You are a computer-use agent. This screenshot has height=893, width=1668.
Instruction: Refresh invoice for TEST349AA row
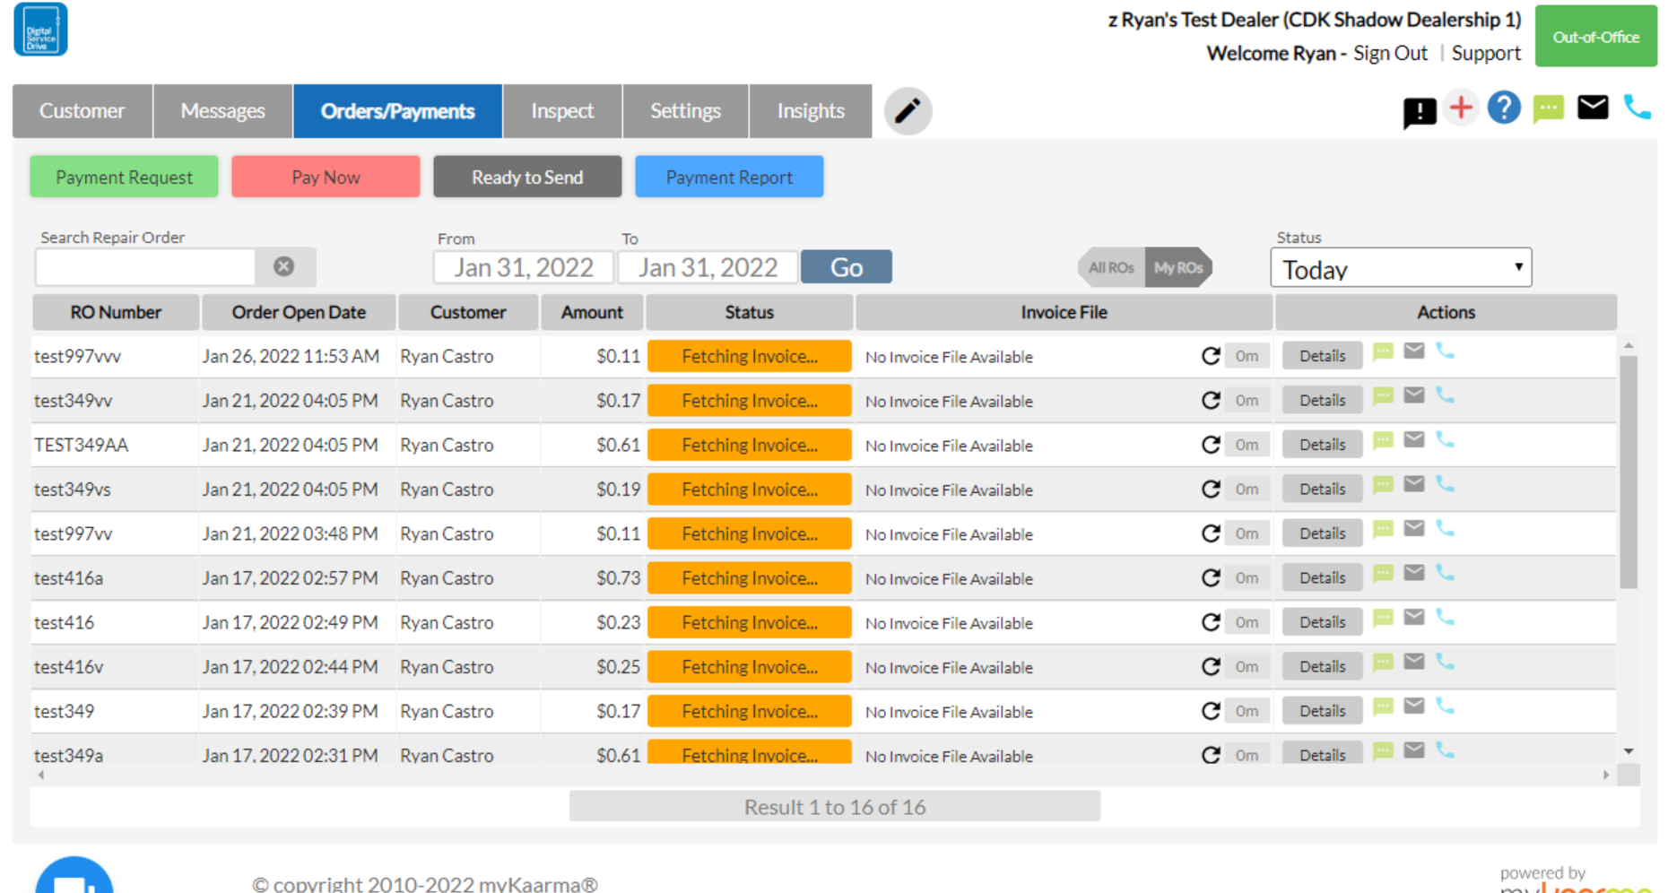coord(1211,445)
